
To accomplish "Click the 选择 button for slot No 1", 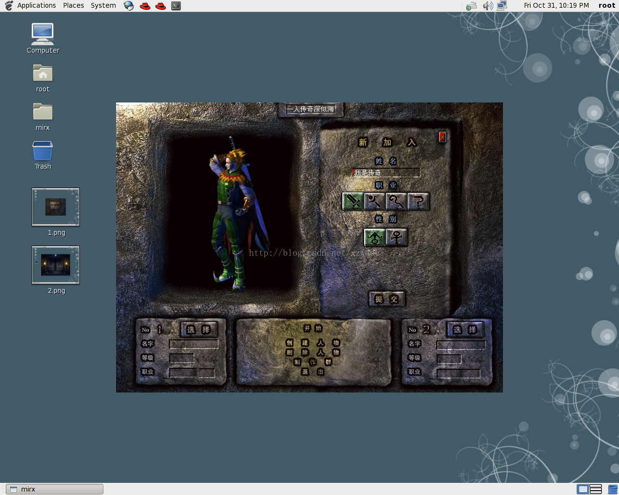I will click(199, 330).
